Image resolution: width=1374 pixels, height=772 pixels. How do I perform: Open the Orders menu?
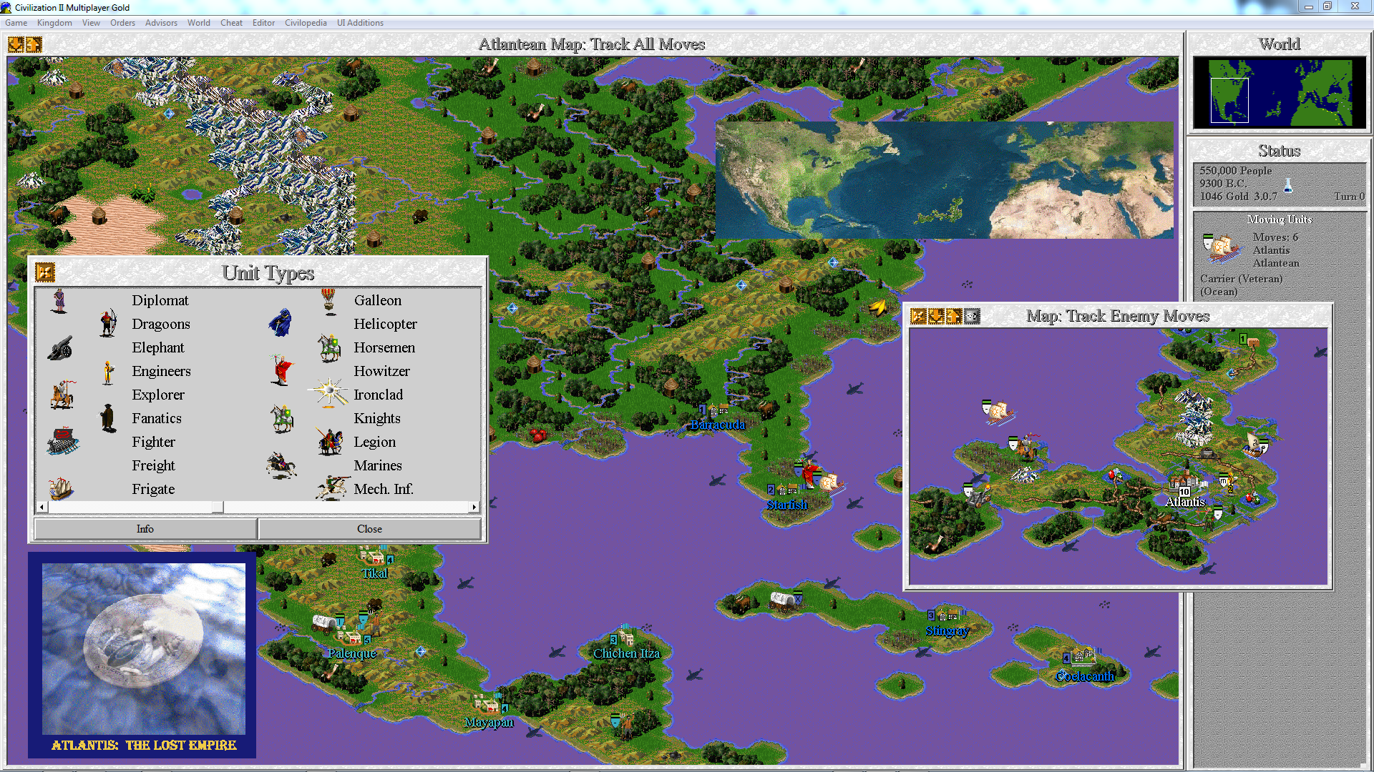pyautogui.click(x=122, y=23)
